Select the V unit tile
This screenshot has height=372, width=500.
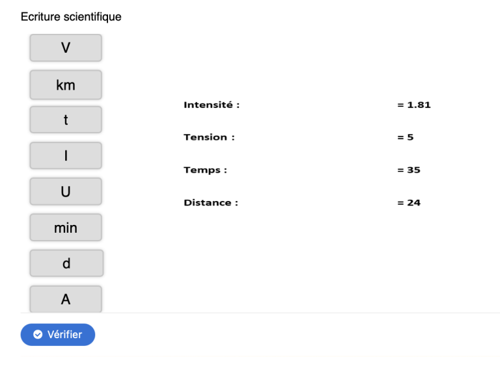coord(66,48)
